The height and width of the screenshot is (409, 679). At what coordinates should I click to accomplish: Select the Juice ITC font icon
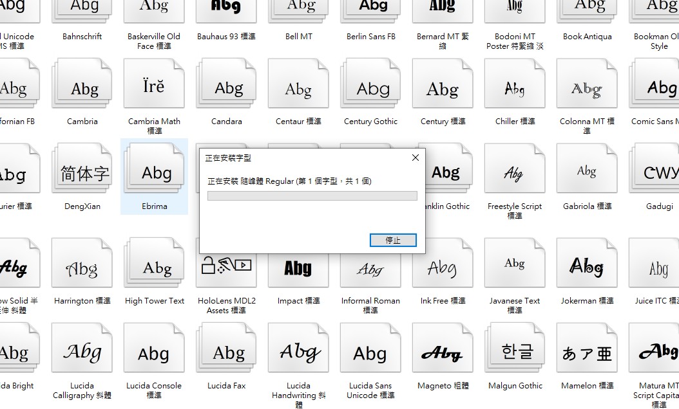[x=654, y=262]
